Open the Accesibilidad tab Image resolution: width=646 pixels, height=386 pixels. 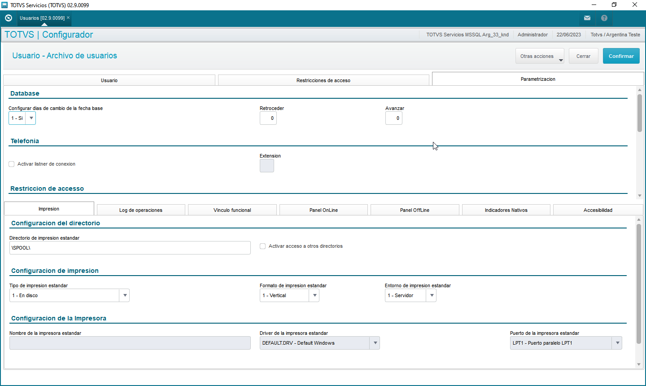click(598, 210)
